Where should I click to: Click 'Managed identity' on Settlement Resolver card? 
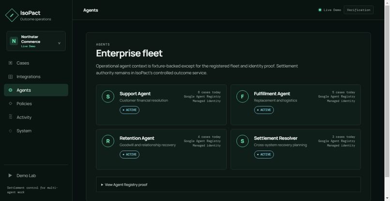point(341,145)
